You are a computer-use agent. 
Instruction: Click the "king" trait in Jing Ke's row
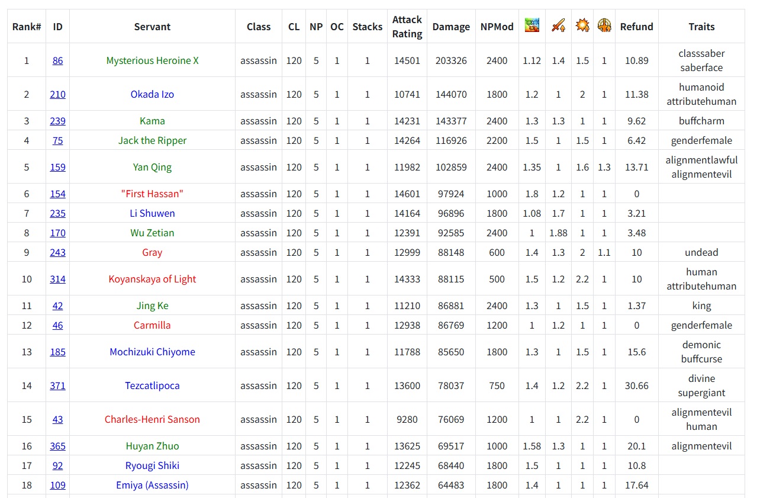point(701,306)
